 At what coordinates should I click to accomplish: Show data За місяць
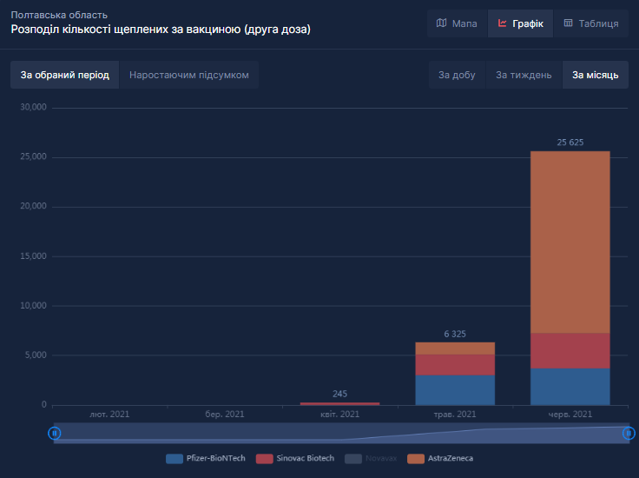coord(595,75)
